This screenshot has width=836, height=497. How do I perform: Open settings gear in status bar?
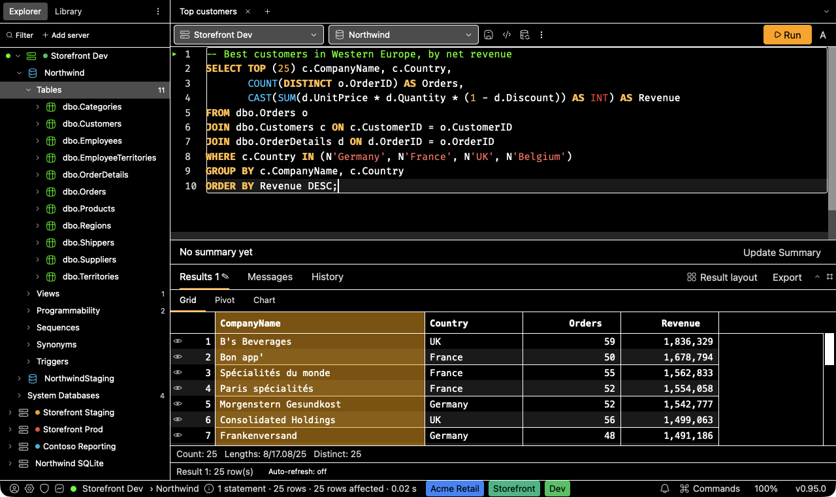29,489
